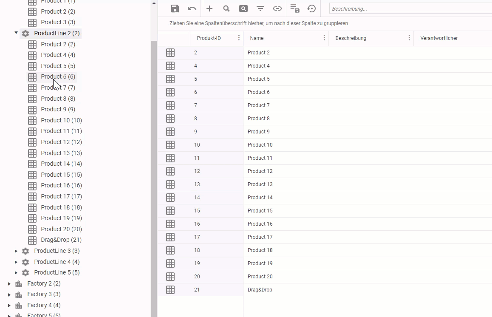
Task: Click the save disk icon in toolbar
Action: (175, 8)
